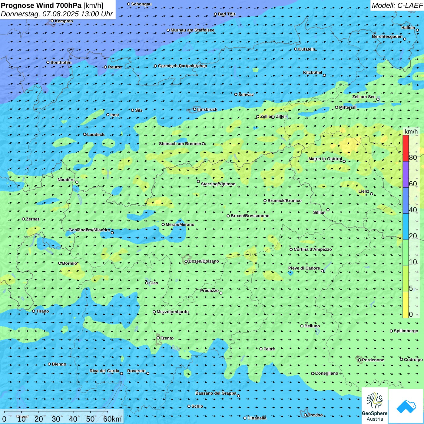Click the Innsbruck city marker
This screenshot has height=424, width=424.
pyautogui.click(x=195, y=109)
